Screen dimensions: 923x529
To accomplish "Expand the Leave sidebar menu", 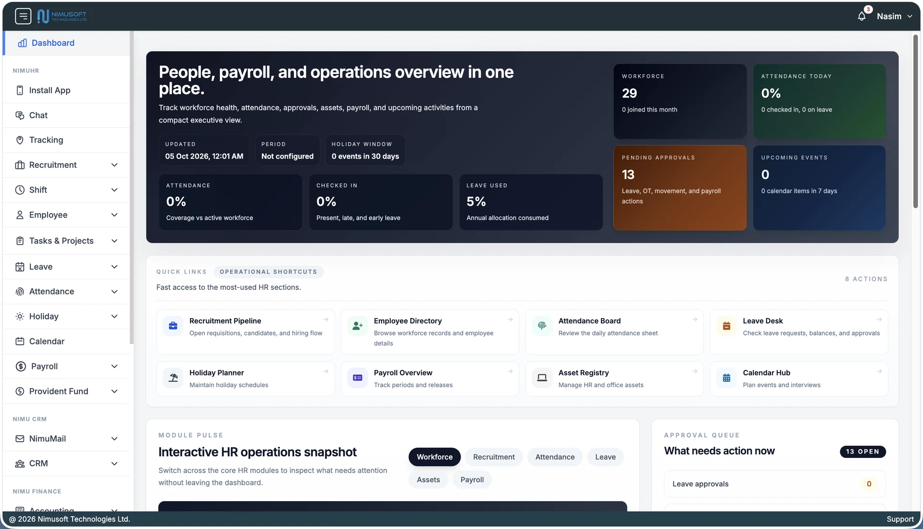I will pyautogui.click(x=66, y=267).
